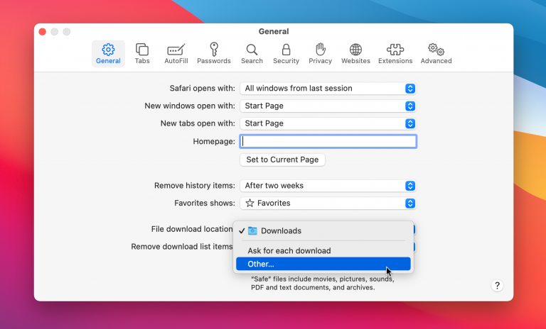The width and height of the screenshot is (546, 329).
Task: Open the Extensions puzzle piece pane
Action: [395, 54]
